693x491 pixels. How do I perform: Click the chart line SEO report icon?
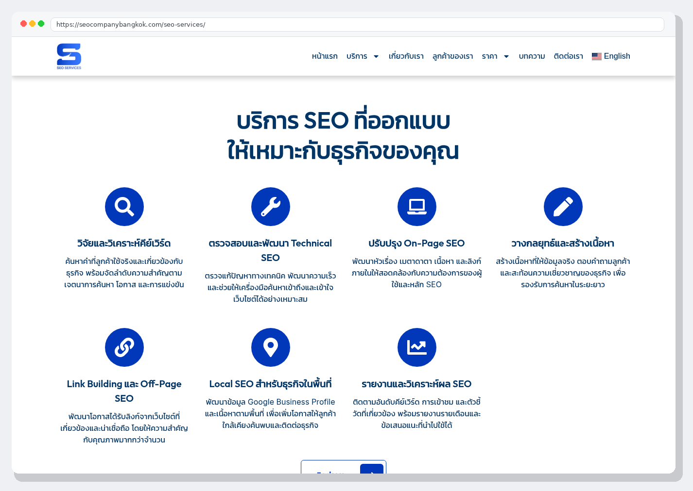point(417,347)
